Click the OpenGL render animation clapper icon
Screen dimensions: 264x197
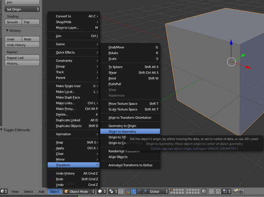(241, 191)
